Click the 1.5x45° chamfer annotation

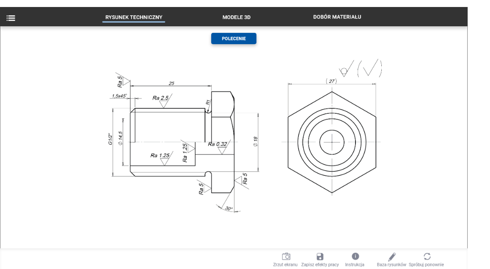pos(119,96)
